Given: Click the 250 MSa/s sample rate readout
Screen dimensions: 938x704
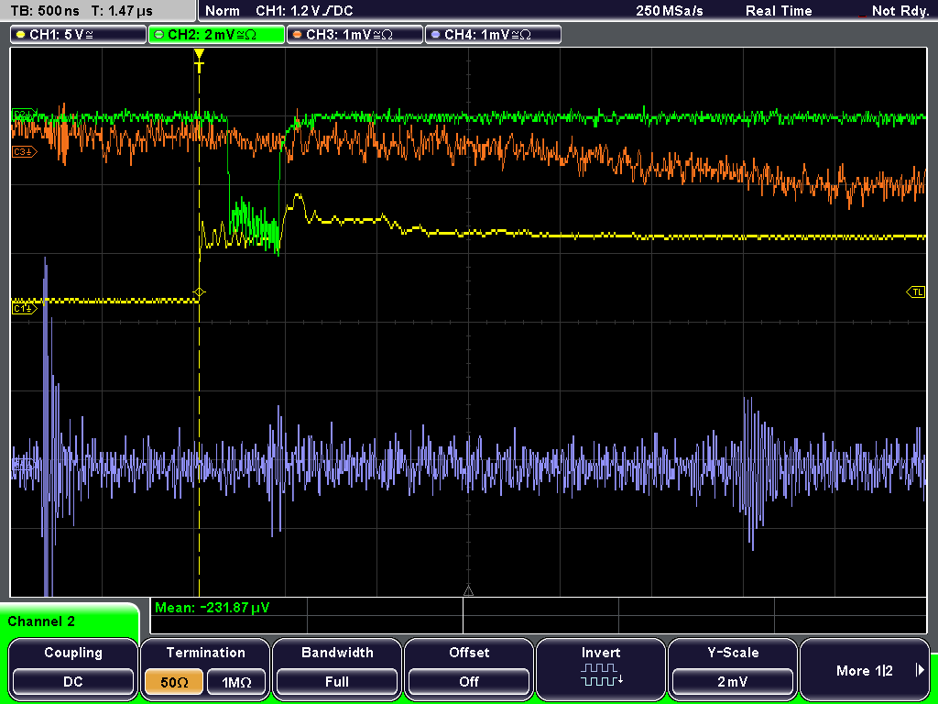Looking at the screenshot, I should 670,11.
